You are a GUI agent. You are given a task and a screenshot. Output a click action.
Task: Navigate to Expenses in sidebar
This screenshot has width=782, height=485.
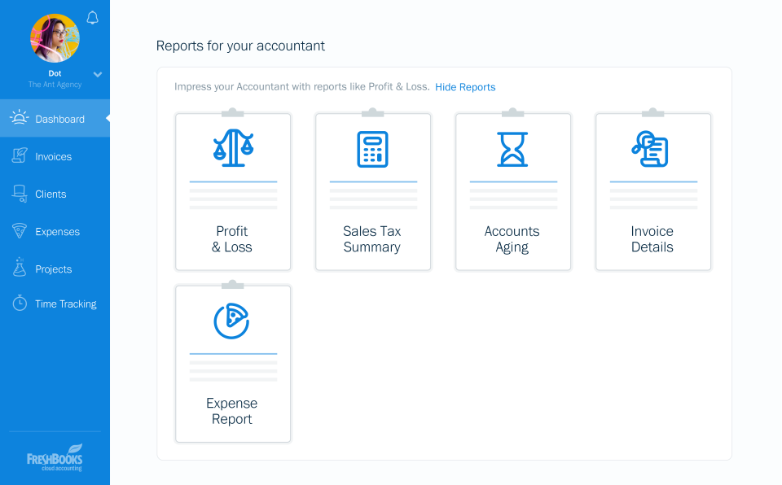[x=57, y=232]
